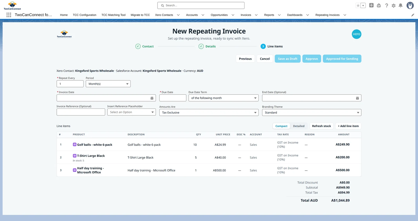Screen dimensions: 418x221
Task: Click the Total AUD A$1,044.89 value
Action: (x=340, y=201)
